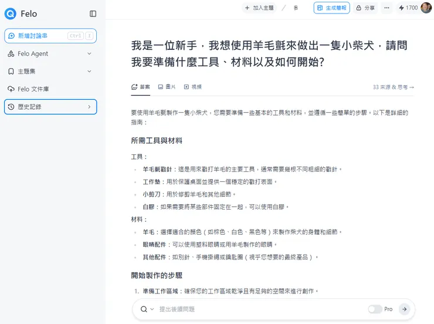This screenshot has width=434, height=324.
Task: Open the search mode dropdown in input box
Action: [147, 309]
